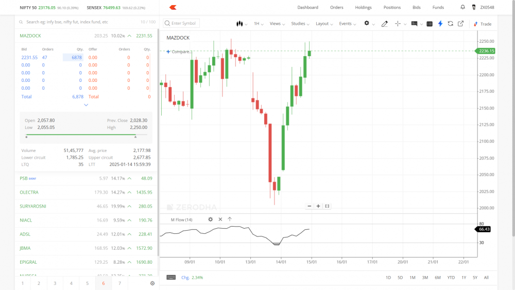Pop out chart in new window

460,24
